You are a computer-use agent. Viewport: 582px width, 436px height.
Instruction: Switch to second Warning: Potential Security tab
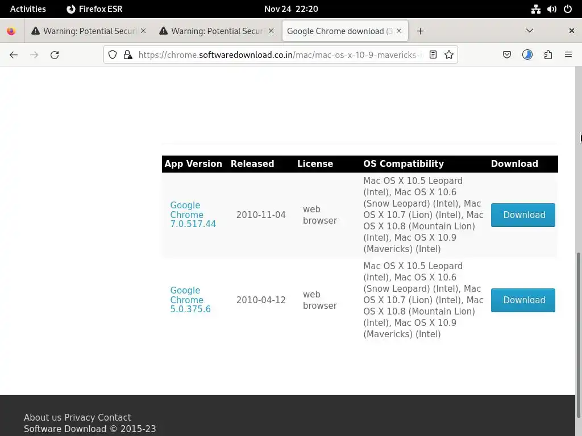click(x=217, y=31)
